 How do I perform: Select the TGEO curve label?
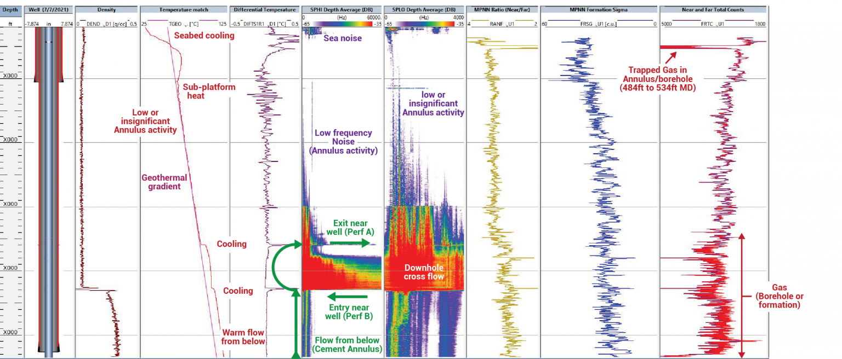pos(175,23)
